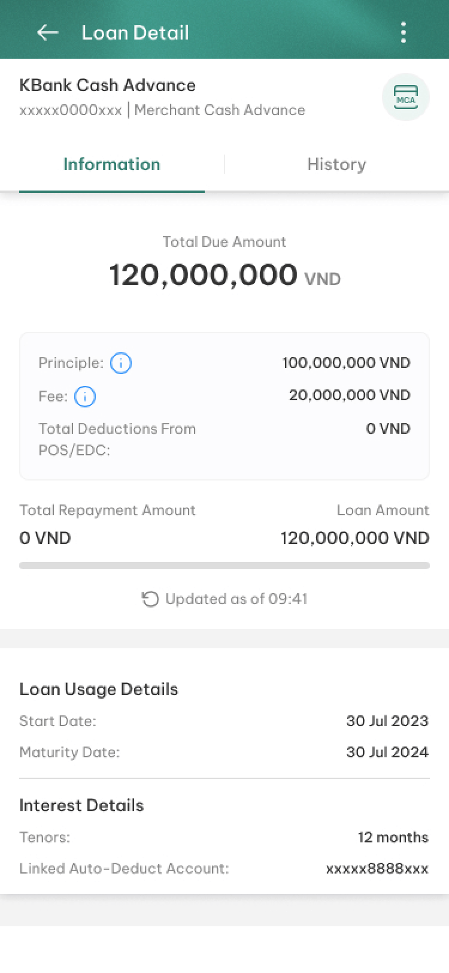Switch to the History tab
The height and width of the screenshot is (973, 449).
click(x=336, y=164)
